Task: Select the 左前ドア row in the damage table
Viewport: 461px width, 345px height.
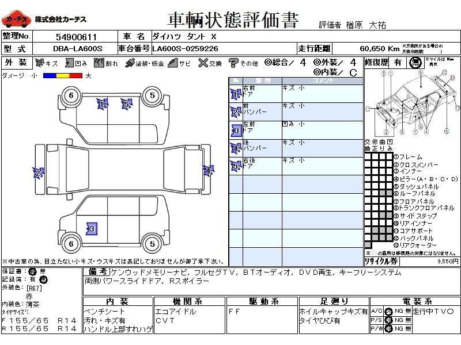Action: (x=297, y=129)
